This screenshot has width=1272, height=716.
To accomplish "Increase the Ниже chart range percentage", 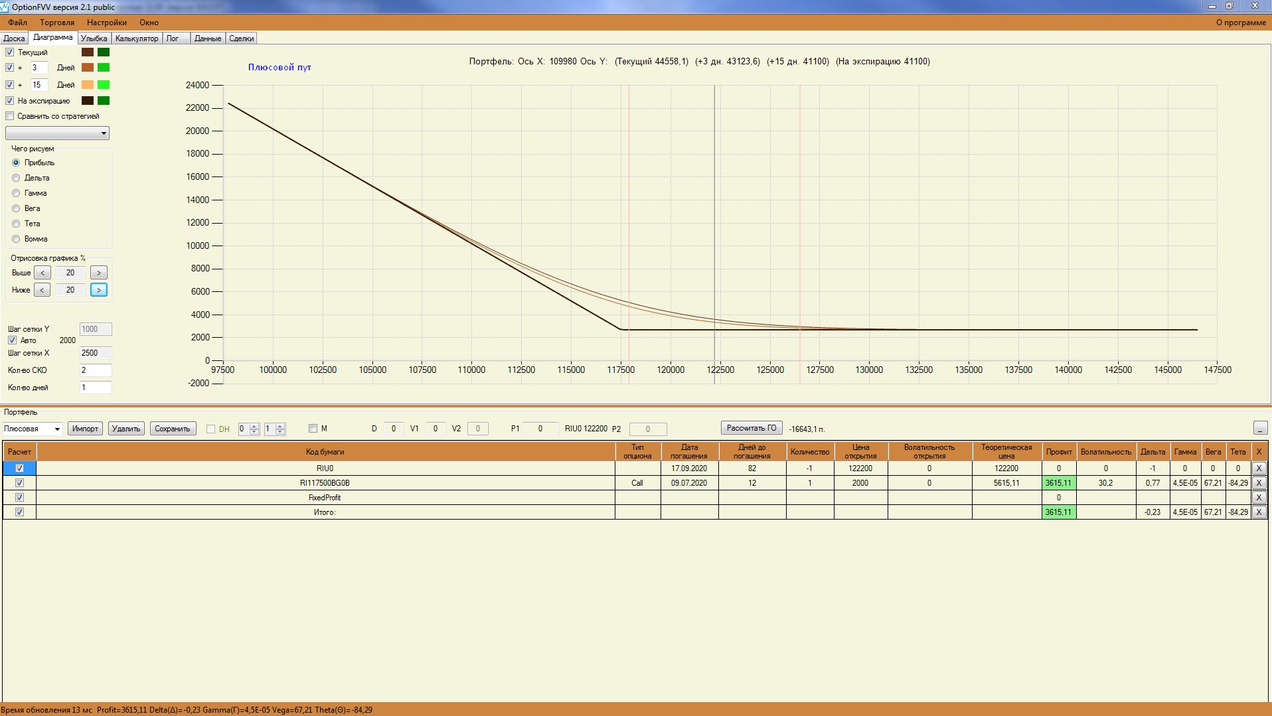I will (99, 290).
